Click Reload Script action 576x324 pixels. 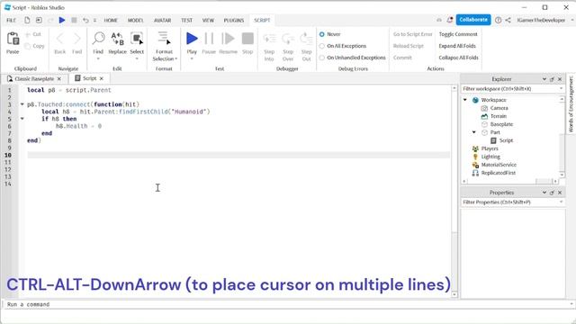tap(408, 46)
